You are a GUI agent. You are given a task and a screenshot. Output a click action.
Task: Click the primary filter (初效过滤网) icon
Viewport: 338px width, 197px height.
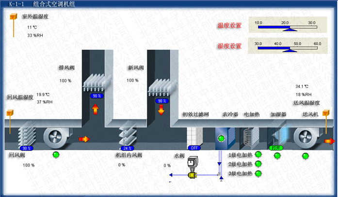pyautogui.click(x=194, y=136)
